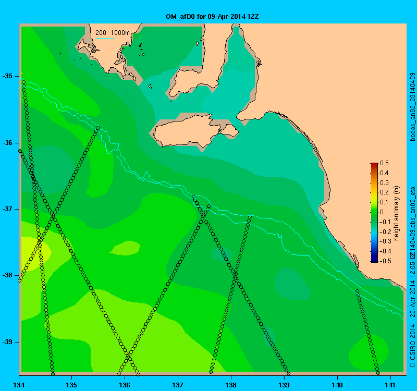Click the "200 1000m" isobath legend label
This screenshot has height=391, width=417.
pyautogui.click(x=113, y=33)
